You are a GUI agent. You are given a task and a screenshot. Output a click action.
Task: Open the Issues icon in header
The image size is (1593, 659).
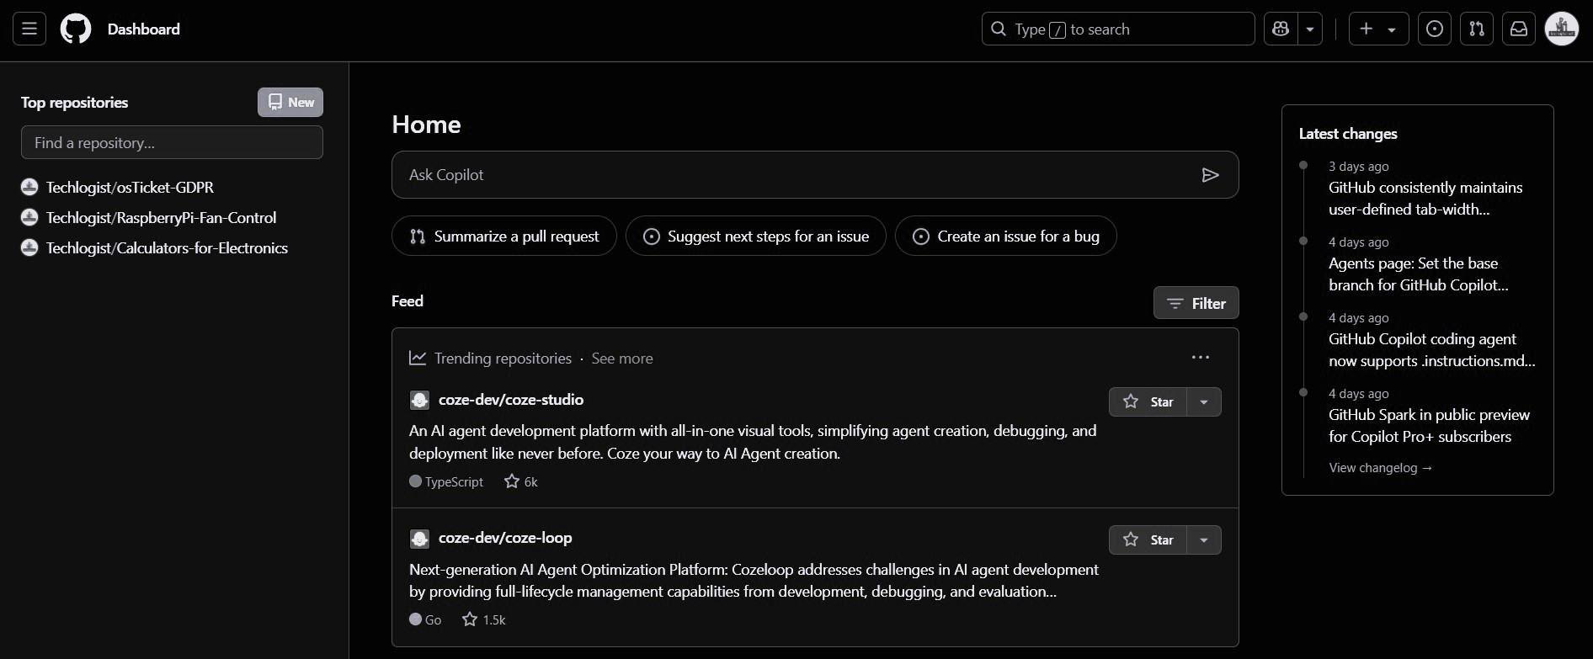point(1435,29)
